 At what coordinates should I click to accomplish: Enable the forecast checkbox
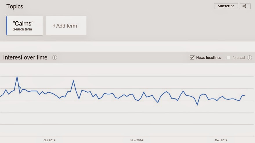click(x=228, y=58)
